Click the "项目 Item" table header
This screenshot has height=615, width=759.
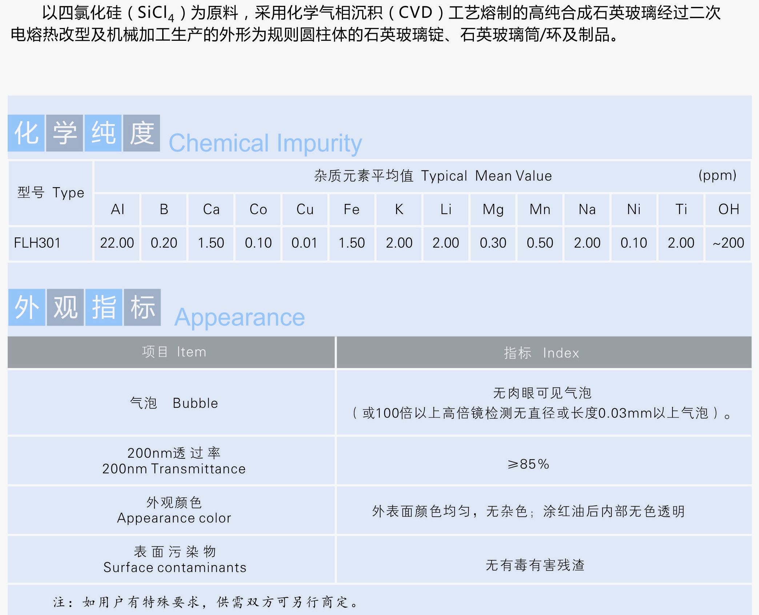(x=174, y=352)
